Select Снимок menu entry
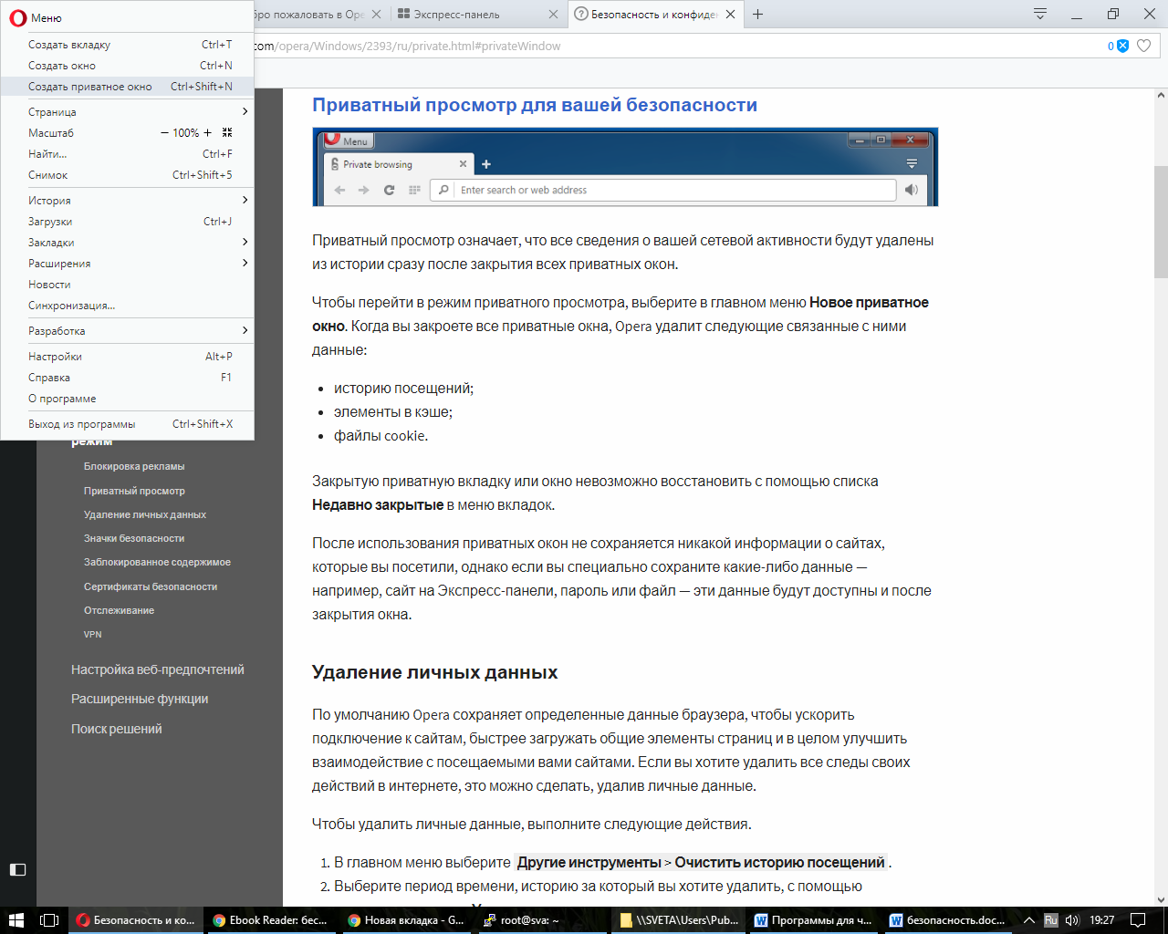Screen dimensions: 1168x934 127,175
